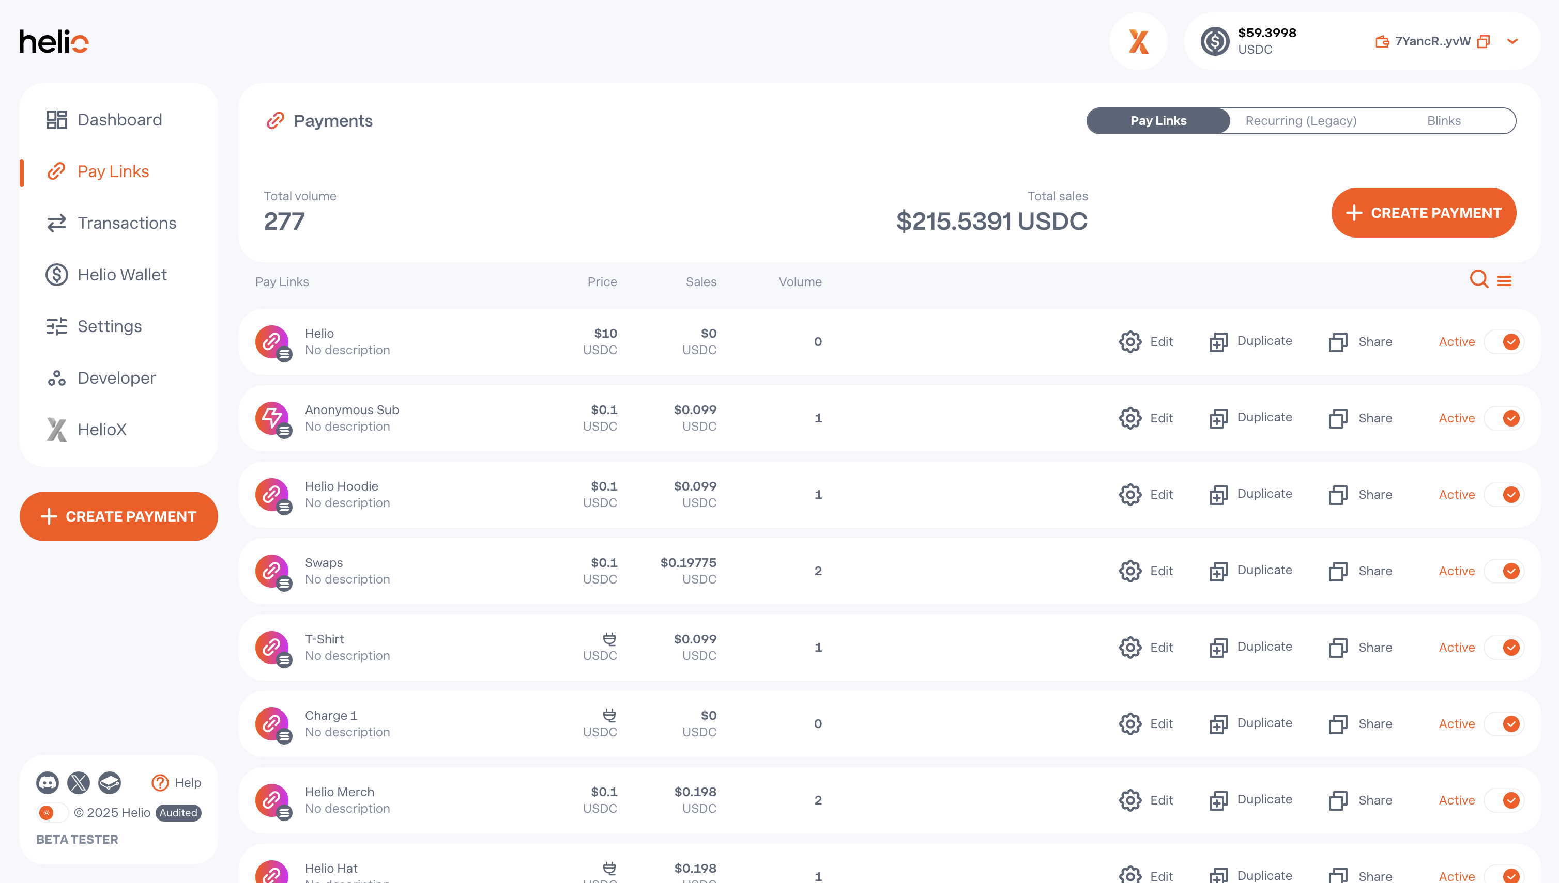1559x883 pixels.
Task: Go to Helio Wallet in sidebar
Action: pyautogui.click(x=106, y=275)
